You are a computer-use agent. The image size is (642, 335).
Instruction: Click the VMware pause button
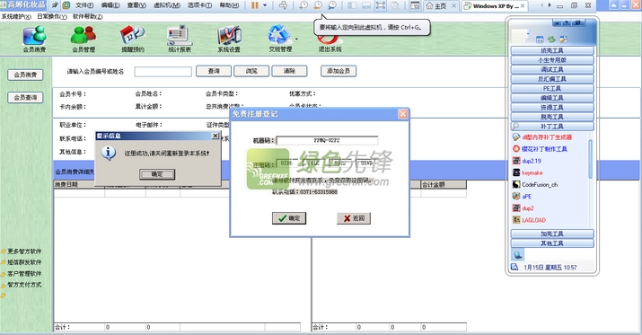click(255, 5)
